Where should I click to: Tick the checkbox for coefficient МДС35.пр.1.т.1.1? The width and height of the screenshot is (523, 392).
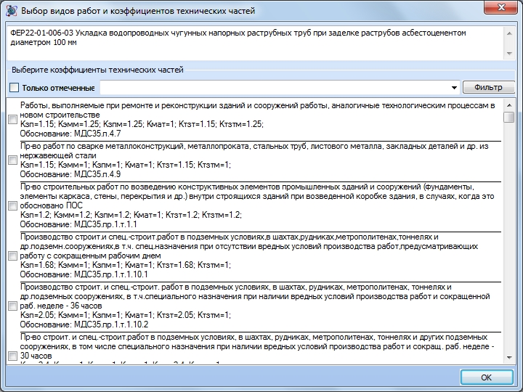coord(12,205)
